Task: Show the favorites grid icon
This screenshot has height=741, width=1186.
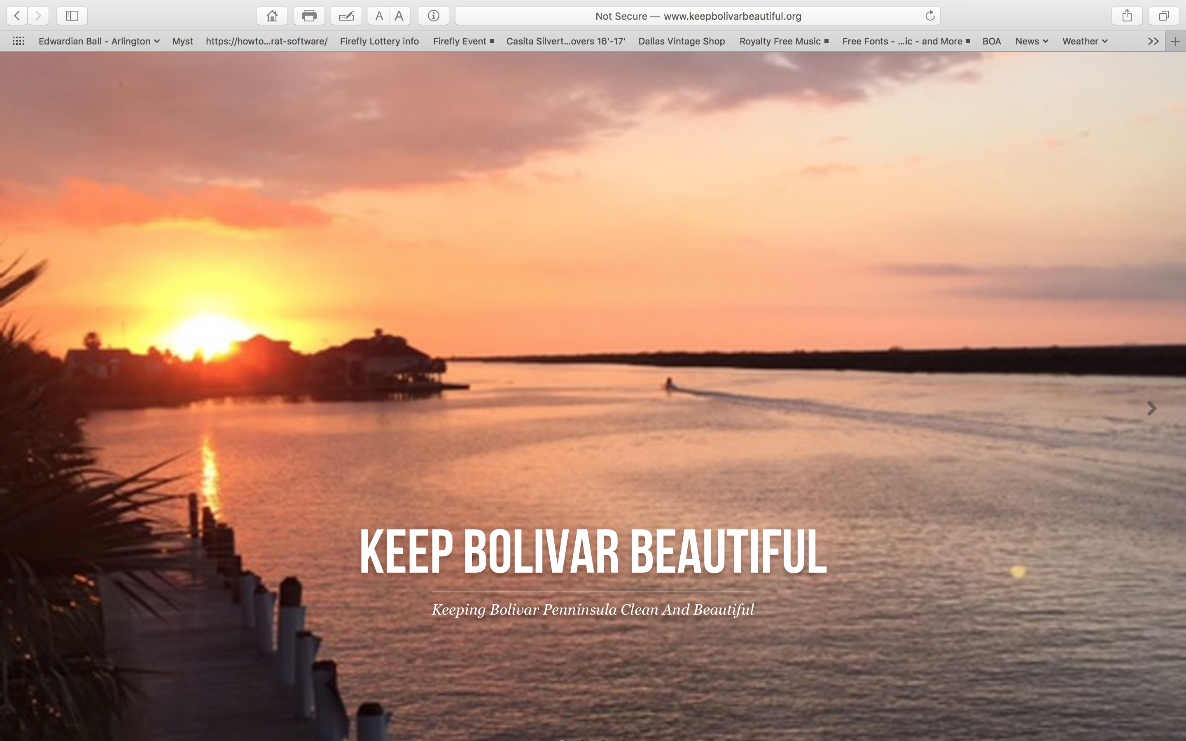Action: [18, 41]
